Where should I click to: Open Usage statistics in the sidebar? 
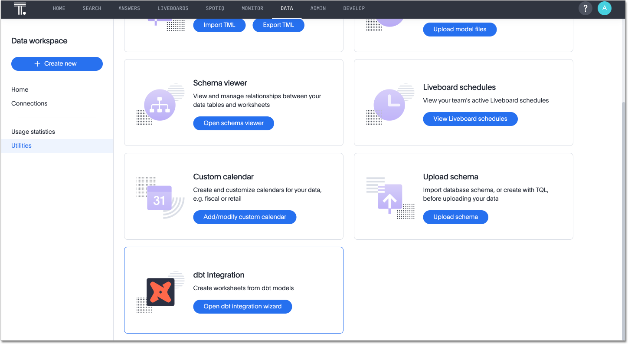[x=33, y=132]
